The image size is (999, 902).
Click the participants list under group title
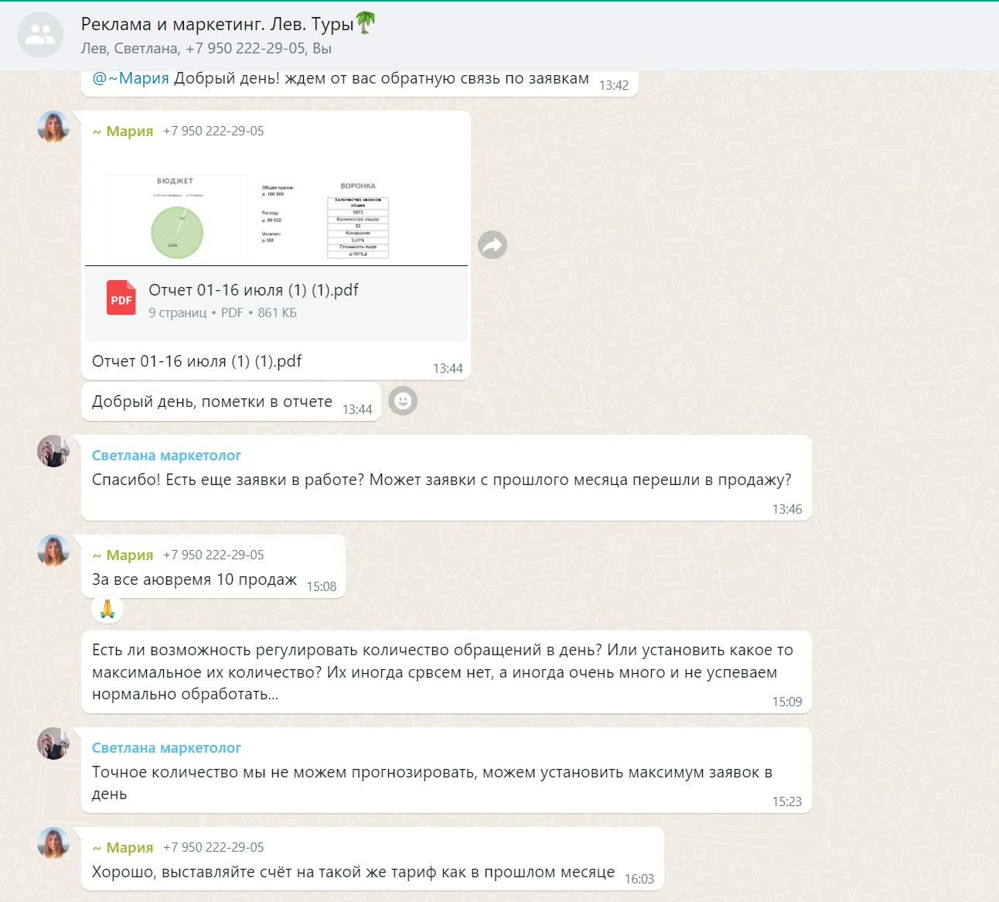click(206, 49)
